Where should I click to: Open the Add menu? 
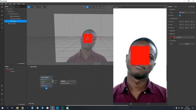click(14, 4)
